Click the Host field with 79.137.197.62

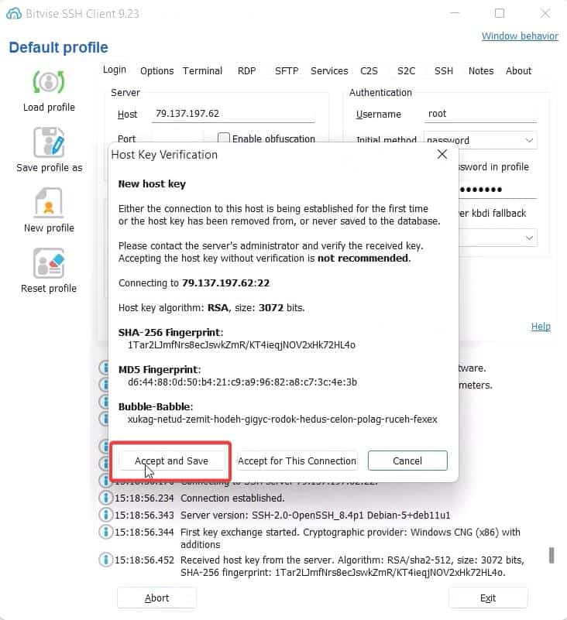point(232,114)
